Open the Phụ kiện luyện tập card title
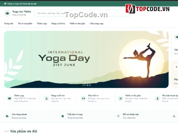The image size is (178, 134). [170, 95]
